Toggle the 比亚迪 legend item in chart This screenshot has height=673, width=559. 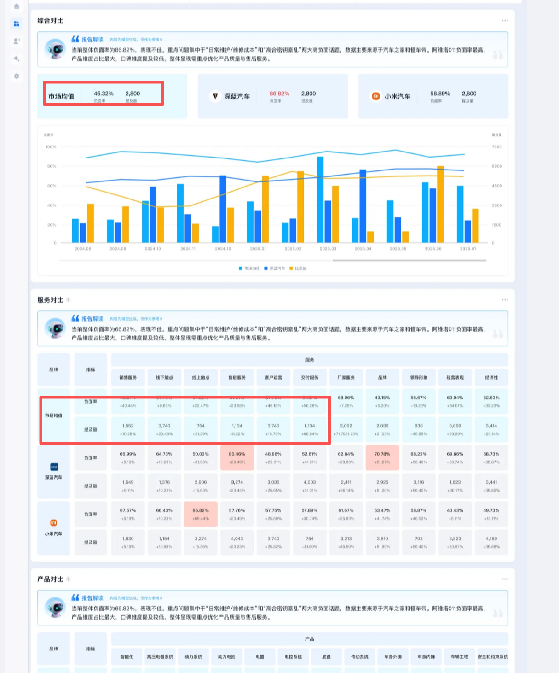point(298,269)
